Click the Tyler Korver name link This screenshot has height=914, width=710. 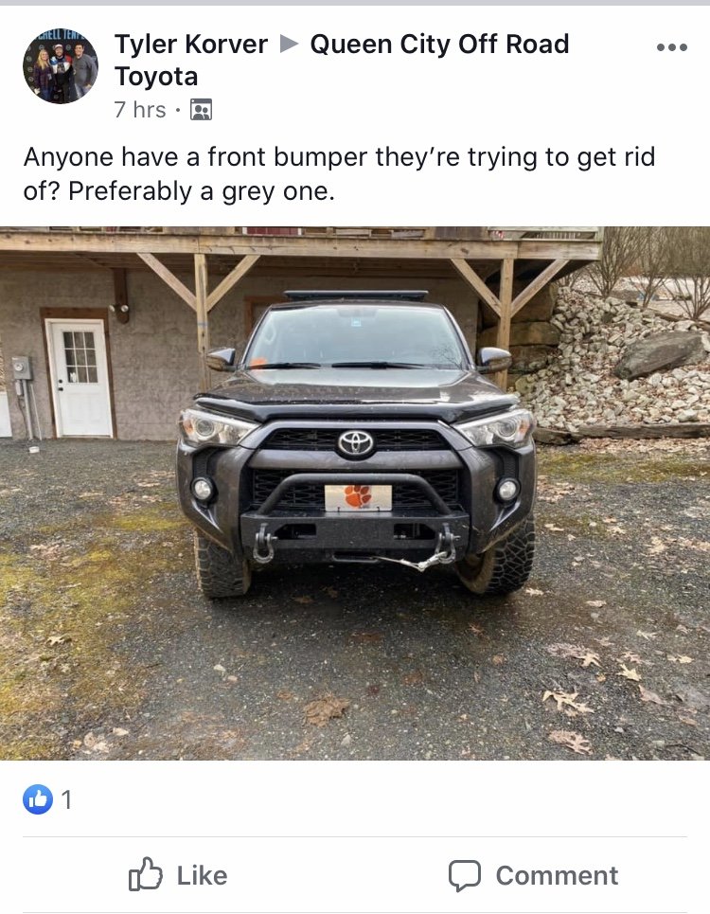click(191, 45)
